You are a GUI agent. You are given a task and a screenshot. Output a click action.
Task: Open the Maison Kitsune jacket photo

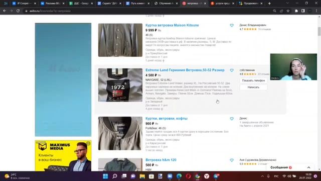click(x=120, y=40)
